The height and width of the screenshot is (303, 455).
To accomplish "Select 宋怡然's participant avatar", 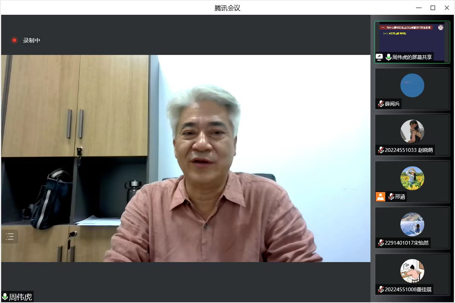I will [x=412, y=224].
